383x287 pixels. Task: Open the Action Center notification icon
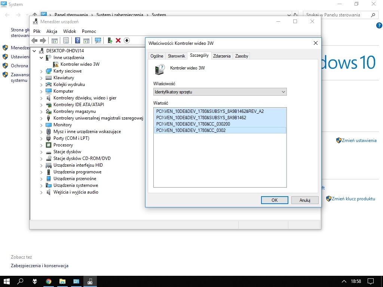[371, 281]
